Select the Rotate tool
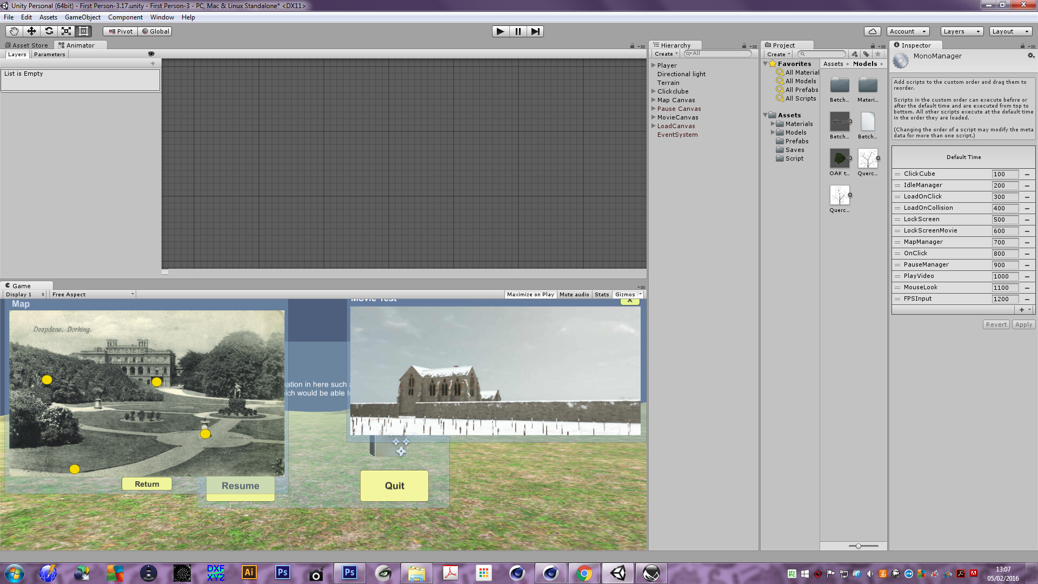The image size is (1038, 584). pos(49,31)
